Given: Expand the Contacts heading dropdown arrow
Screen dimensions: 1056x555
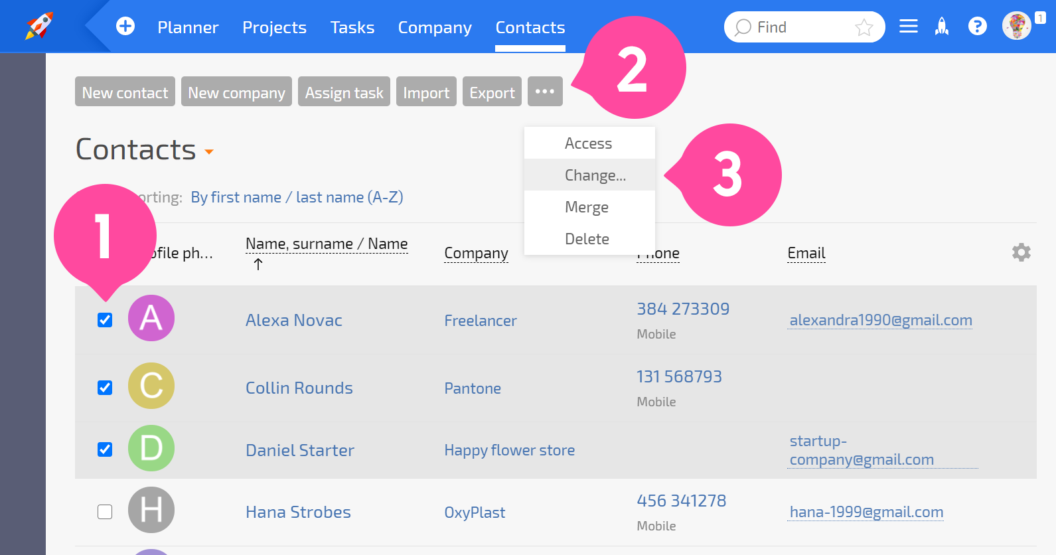Looking at the screenshot, I should 209,152.
